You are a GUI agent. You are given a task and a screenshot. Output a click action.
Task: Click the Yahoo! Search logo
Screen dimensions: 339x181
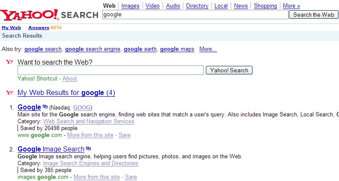tap(49, 15)
